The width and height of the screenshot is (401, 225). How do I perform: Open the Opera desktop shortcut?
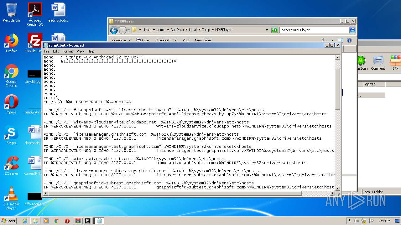[11, 104]
